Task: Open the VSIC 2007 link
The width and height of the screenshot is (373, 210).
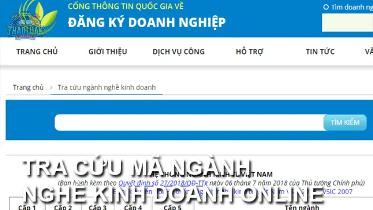Action: [x=337, y=192]
